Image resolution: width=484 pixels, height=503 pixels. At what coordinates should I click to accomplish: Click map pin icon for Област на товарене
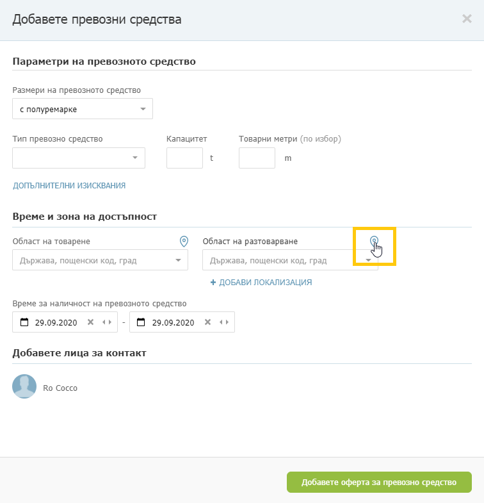[x=184, y=241]
